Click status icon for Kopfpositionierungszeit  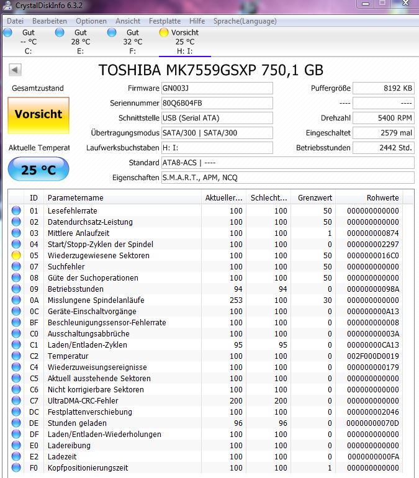(x=16, y=467)
